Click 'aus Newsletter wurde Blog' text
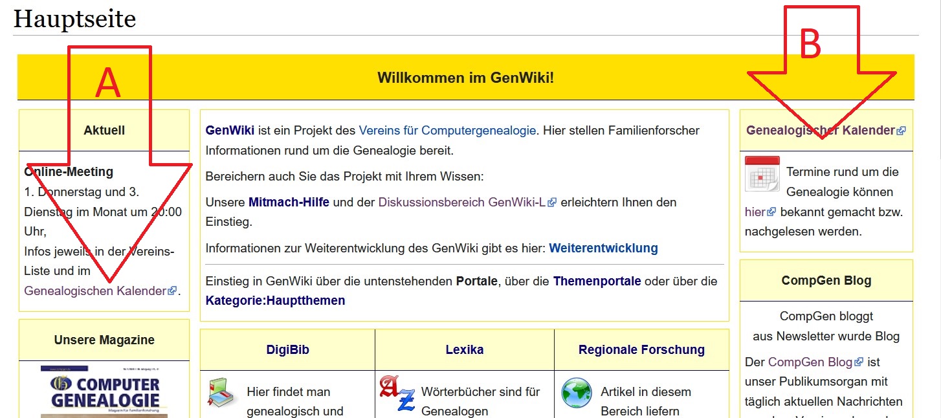The image size is (941, 418). point(826,336)
